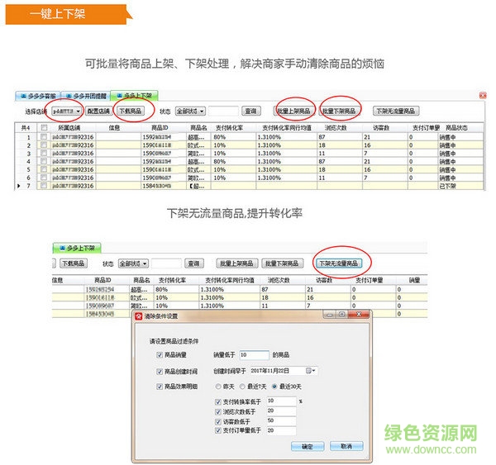Check the checkbox of row 7
This screenshot has height=465, width=496.
coord(44,186)
